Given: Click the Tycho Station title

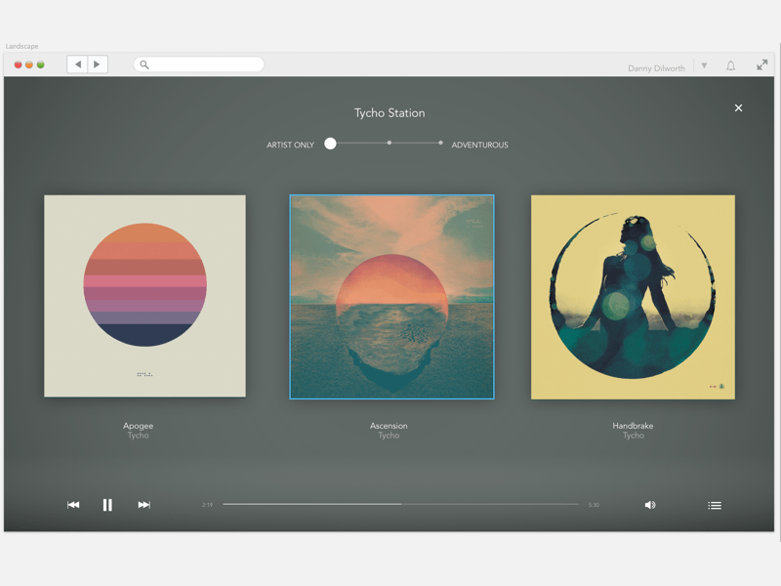Looking at the screenshot, I should point(390,113).
